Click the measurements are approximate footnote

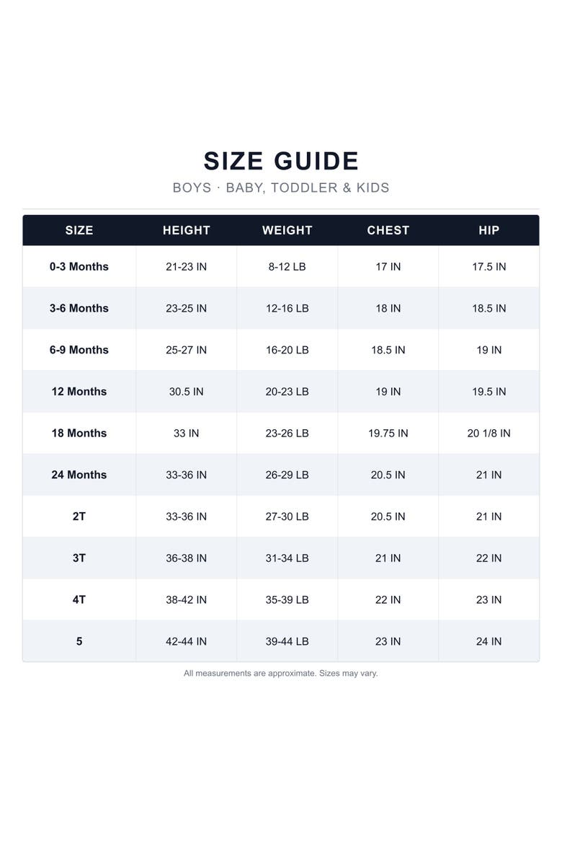pyautogui.click(x=281, y=673)
